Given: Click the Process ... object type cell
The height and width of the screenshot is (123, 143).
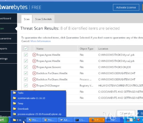Looking at the screenshot, I should coord(85,80).
